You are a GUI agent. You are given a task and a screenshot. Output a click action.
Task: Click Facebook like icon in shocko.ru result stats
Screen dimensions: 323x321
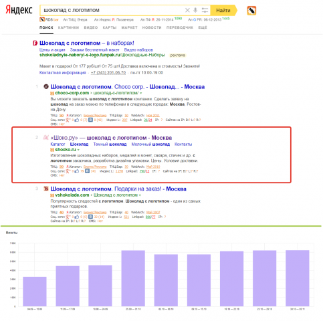pyautogui.click(x=77, y=171)
